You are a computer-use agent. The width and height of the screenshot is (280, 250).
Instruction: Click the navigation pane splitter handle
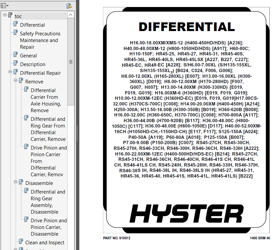(x=77, y=133)
